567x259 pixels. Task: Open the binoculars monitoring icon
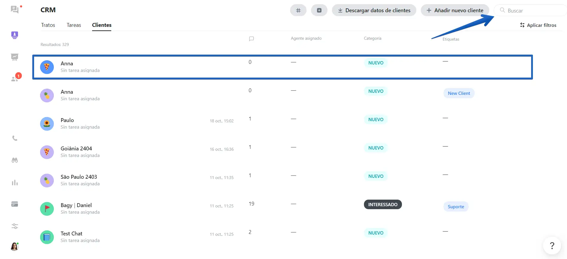(x=15, y=160)
